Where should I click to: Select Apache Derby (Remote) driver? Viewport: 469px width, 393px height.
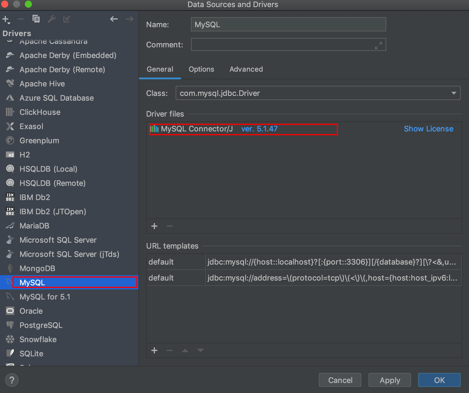coord(69,69)
